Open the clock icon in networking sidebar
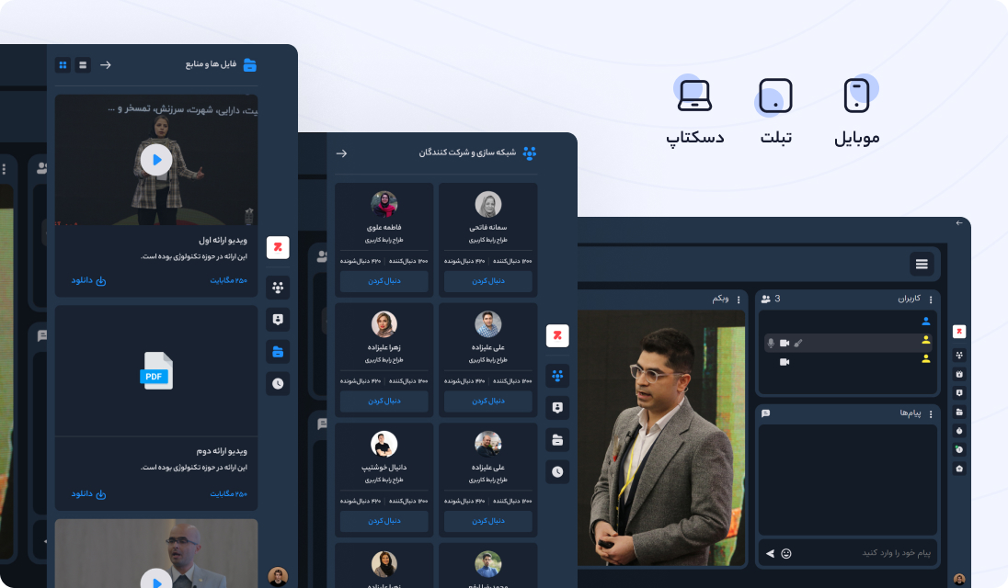The width and height of the screenshot is (1008, 588). (557, 472)
